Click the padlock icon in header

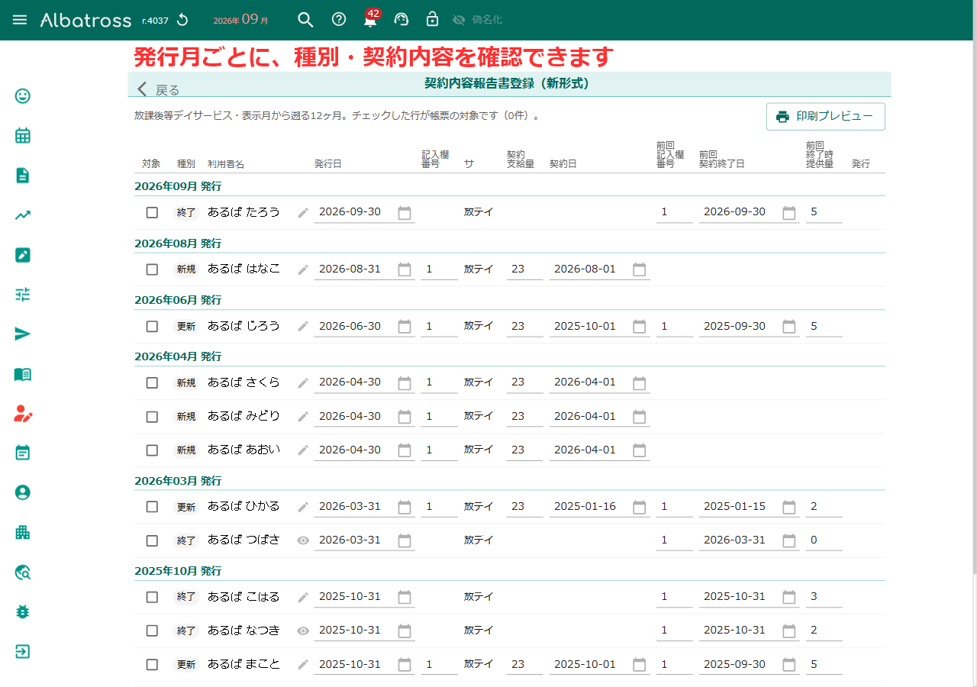[x=432, y=19]
